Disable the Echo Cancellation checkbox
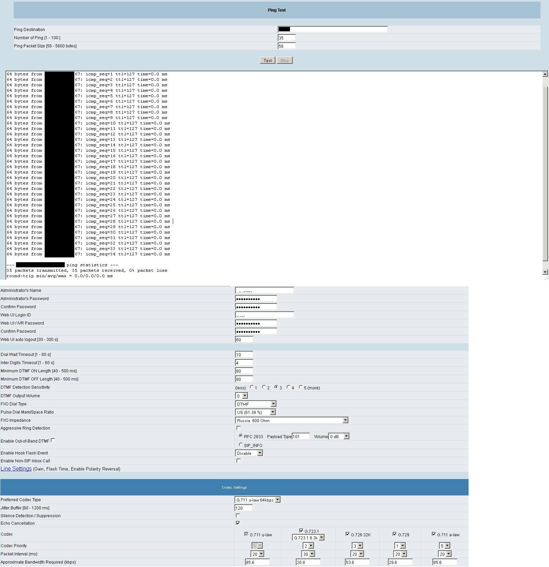This screenshot has width=549, height=567. coord(238,523)
